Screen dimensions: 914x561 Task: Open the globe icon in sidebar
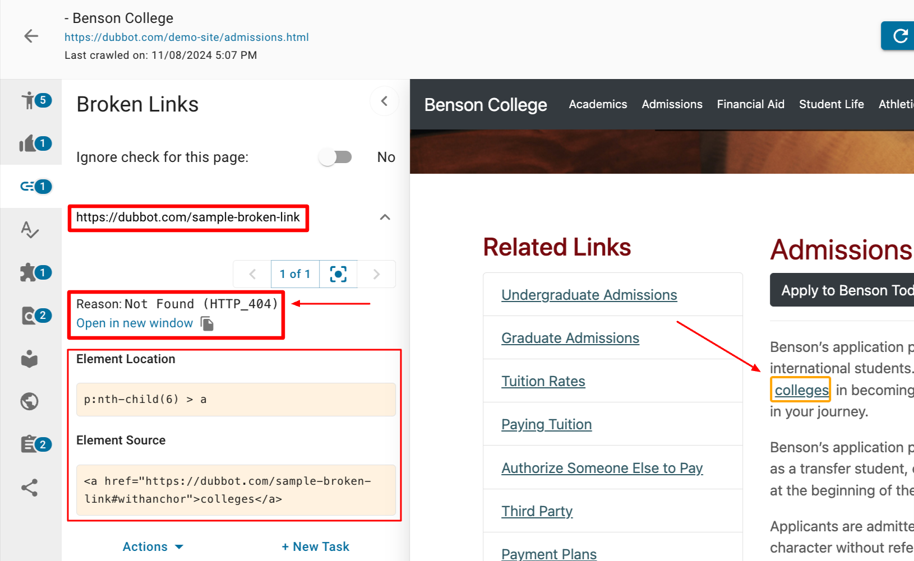tap(30, 401)
